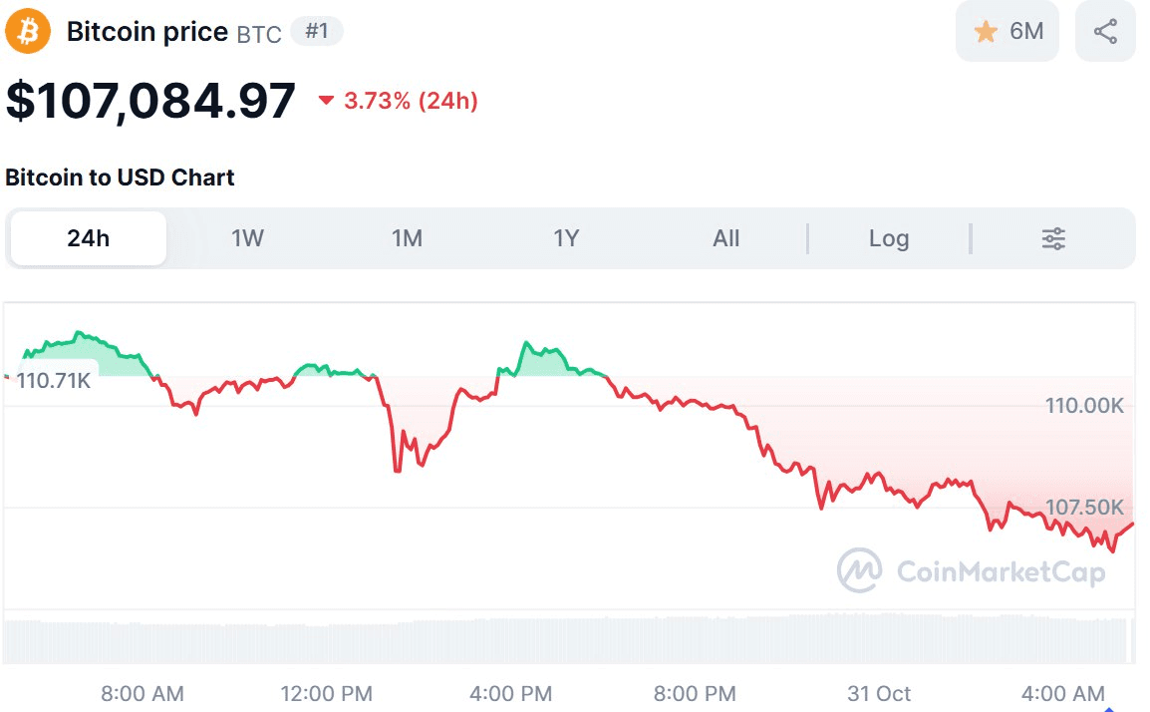The height and width of the screenshot is (712, 1150).
Task: Click the star watchlist icon
Action: coord(986,32)
